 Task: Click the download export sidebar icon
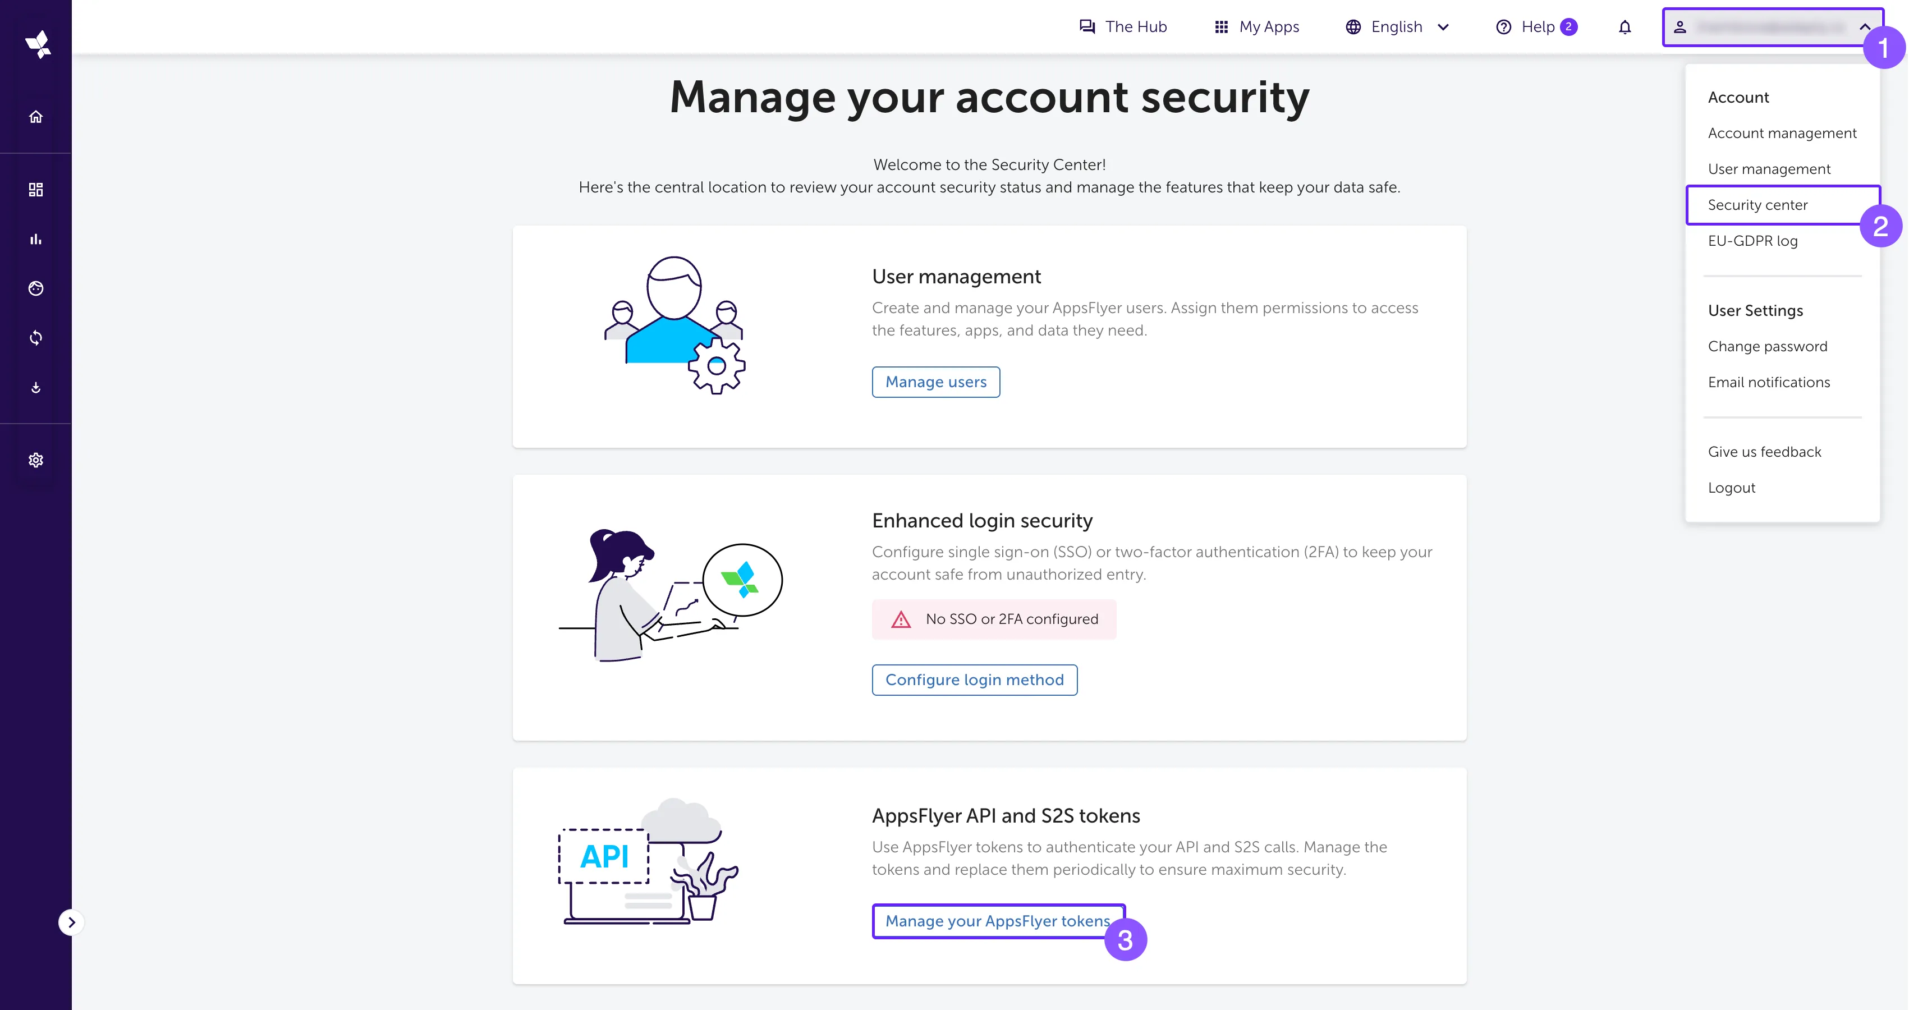click(x=35, y=388)
